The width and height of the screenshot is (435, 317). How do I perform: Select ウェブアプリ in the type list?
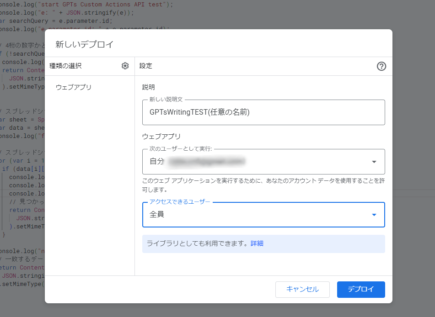pos(74,87)
